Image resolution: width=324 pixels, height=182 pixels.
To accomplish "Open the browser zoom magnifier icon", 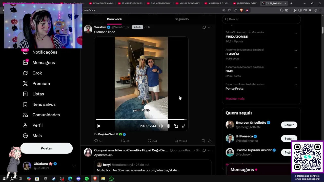I will pos(230,10).
